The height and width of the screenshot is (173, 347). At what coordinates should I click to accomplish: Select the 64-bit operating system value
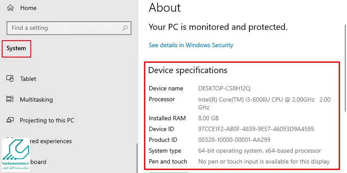259,151
